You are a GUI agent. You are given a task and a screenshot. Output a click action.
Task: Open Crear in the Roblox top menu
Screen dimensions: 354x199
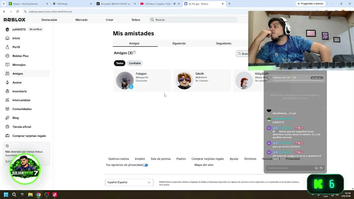click(110, 20)
